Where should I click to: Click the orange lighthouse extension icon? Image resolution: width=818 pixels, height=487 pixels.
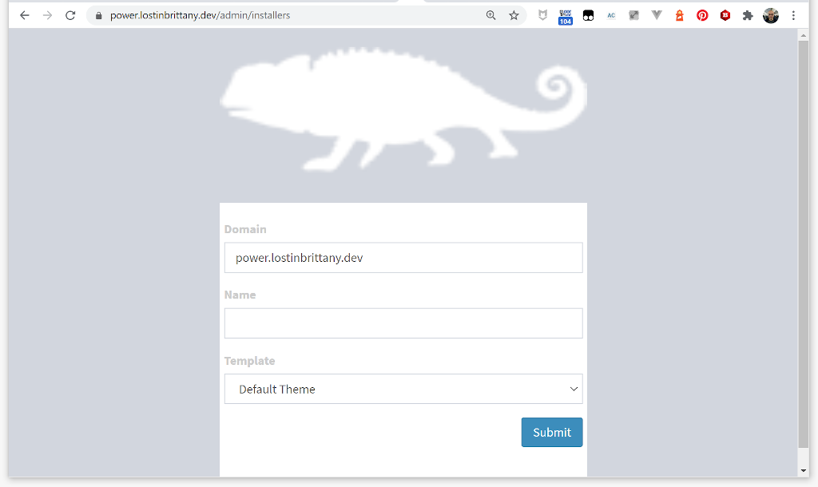(x=680, y=15)
